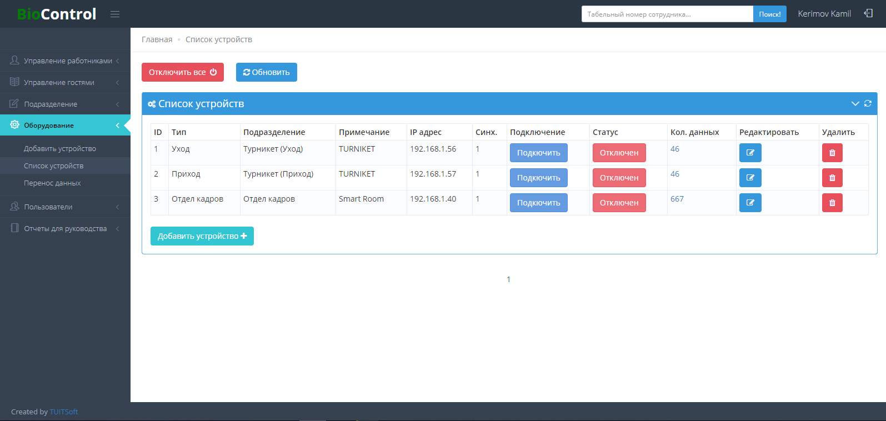The image size is (886, 421).
Task: Click the logout icon next to Kerimov Kamil
Action: [868, 13]
